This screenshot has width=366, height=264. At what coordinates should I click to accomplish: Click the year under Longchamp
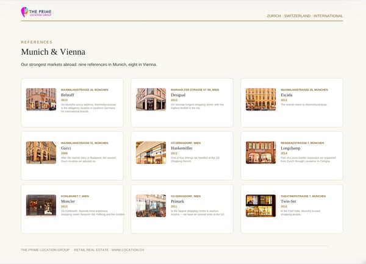tap(284, 153)
